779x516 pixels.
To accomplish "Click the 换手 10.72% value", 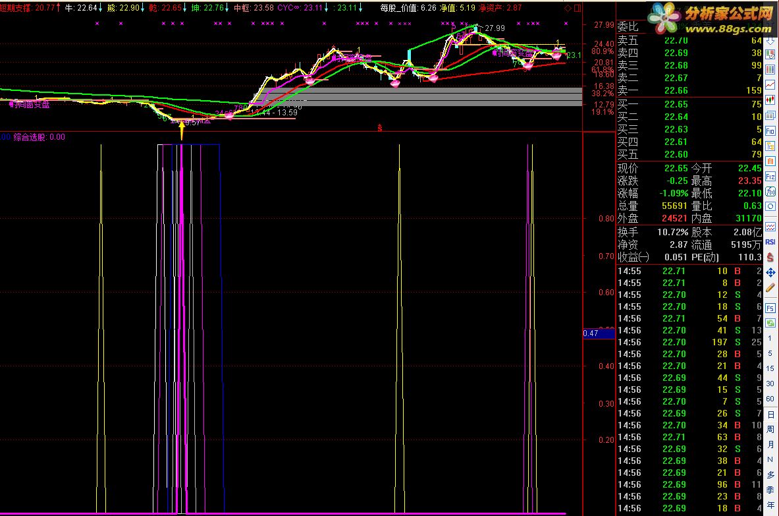I will coord(673,232).
